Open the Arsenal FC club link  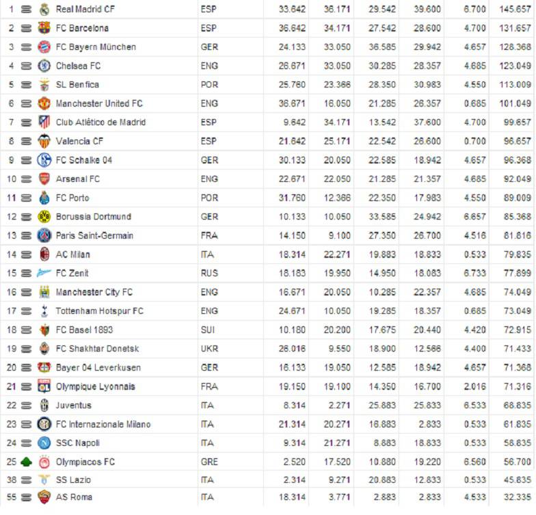pos(77,179)
